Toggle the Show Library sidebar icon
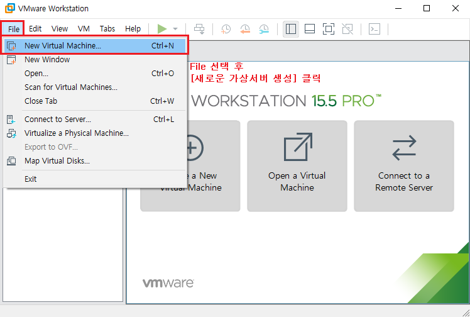 [291, 29]
